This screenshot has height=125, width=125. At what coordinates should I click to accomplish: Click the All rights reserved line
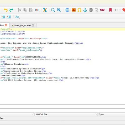32,80
